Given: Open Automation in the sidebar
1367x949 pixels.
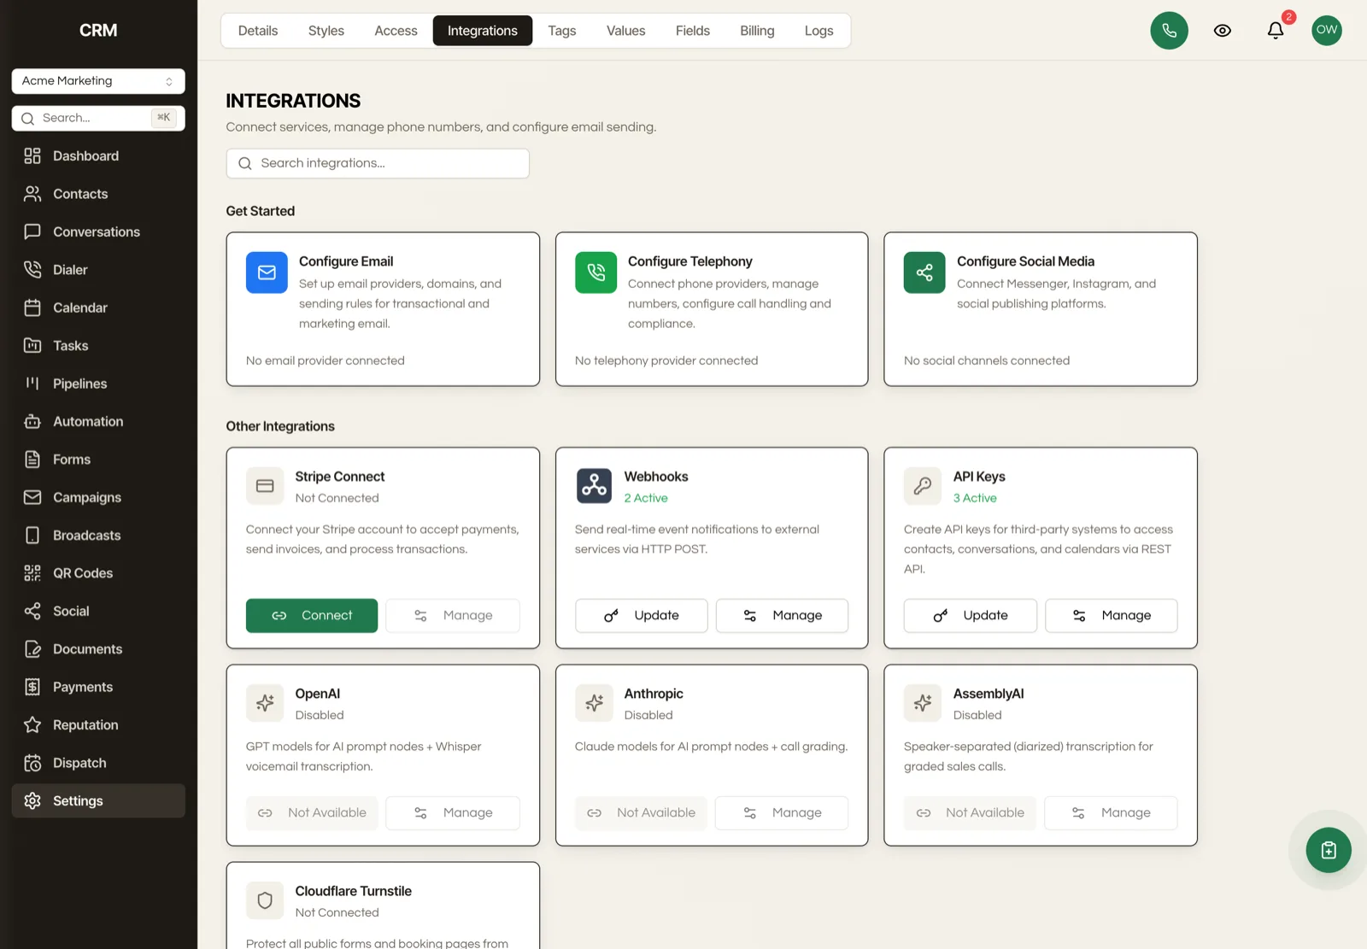Looking at the screenshot, I should pyautogui.click(x=98, y=422).
